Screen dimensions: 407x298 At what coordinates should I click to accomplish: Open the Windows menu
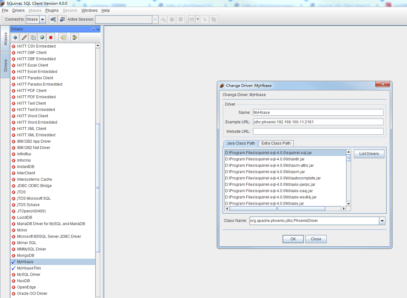pyautogui.click(x=90, y=10)
